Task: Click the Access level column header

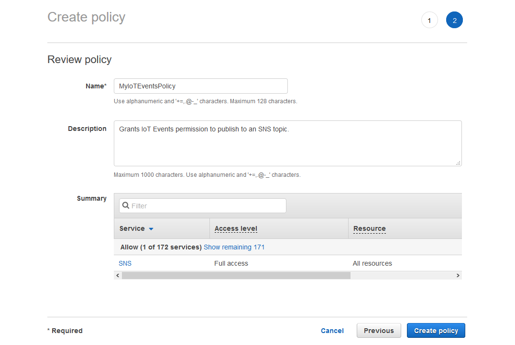Action: (x=236, y=229)
